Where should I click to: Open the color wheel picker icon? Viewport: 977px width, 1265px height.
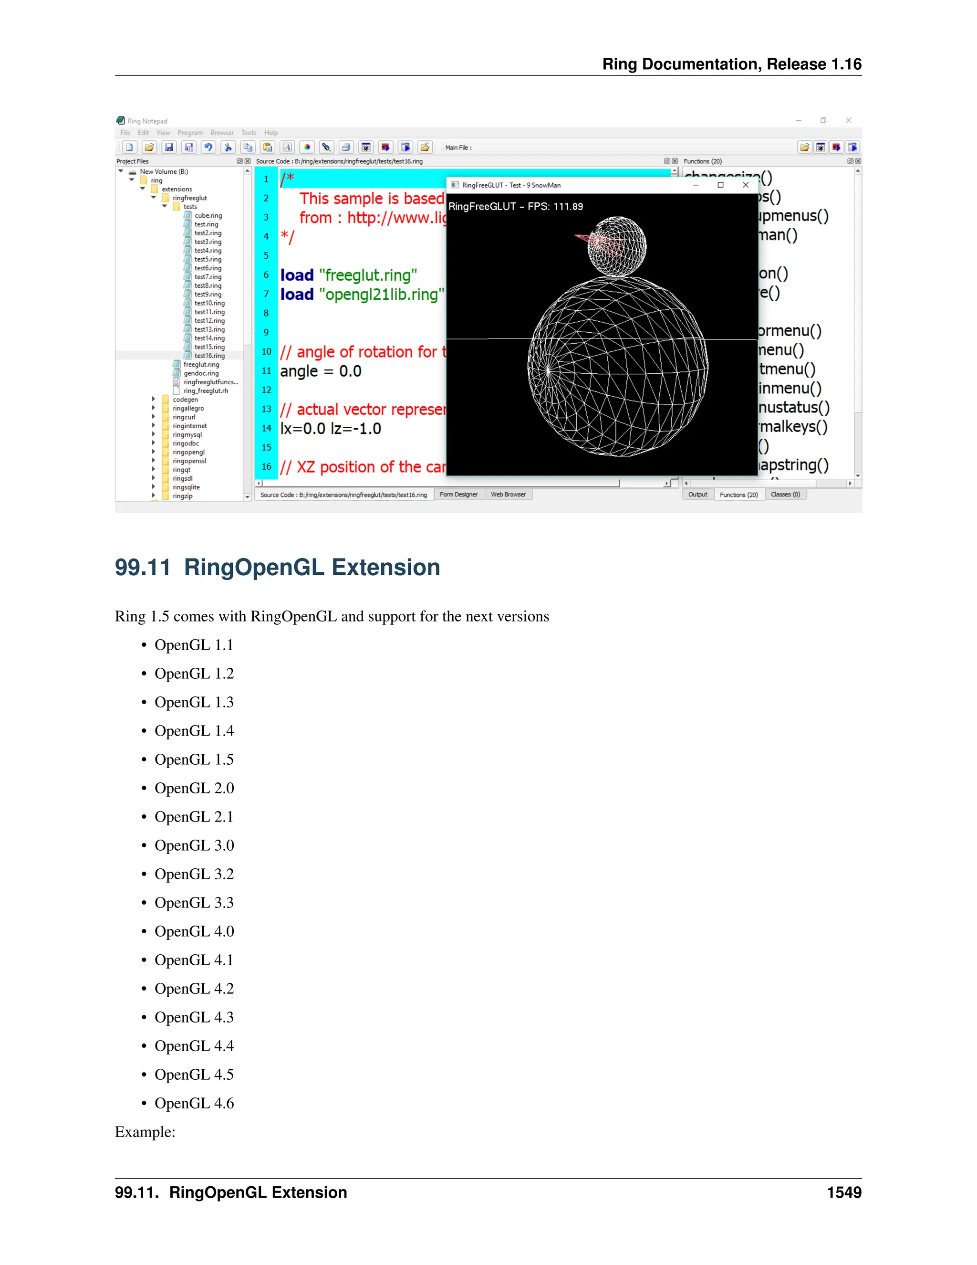[x=307, y=147]
